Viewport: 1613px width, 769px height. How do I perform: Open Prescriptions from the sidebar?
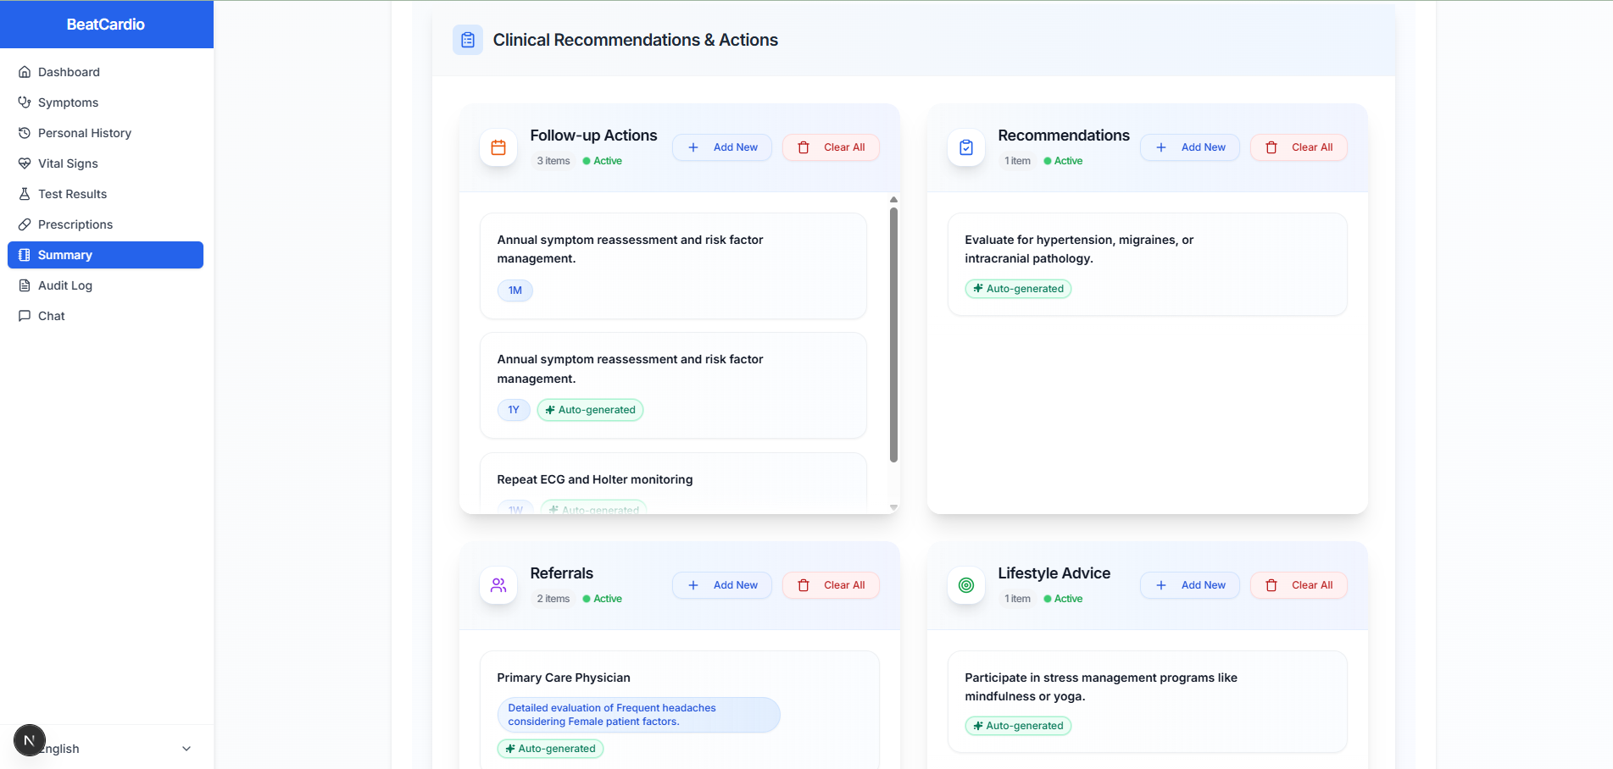(75, 224)
